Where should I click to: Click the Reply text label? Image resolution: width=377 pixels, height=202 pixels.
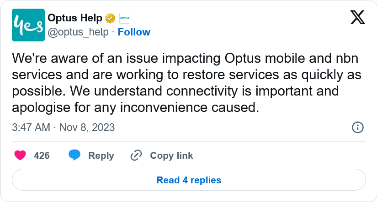pyautogui.click(x=101, y=156)
